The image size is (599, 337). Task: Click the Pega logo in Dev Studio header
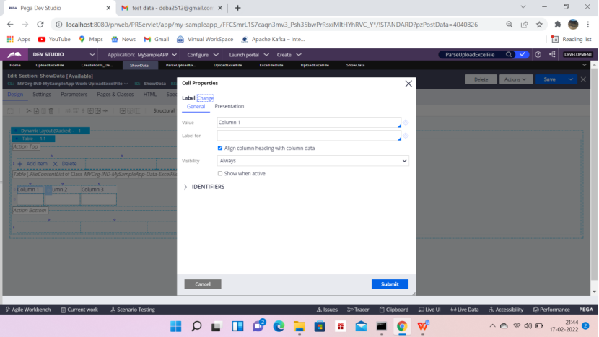[14, 55]
